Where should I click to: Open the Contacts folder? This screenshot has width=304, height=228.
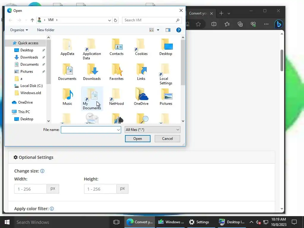pyautogui.click(x=116, y=47)
